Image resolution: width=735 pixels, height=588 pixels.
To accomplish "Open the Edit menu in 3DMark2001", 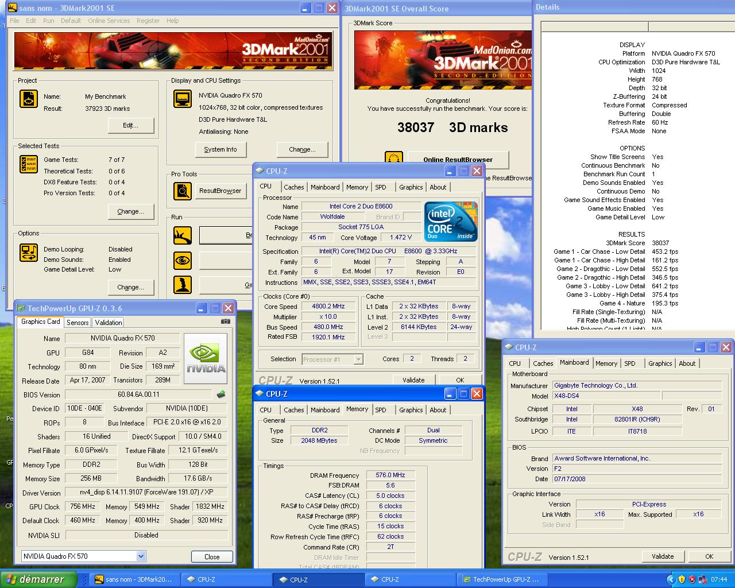I will tap(31, 21).
